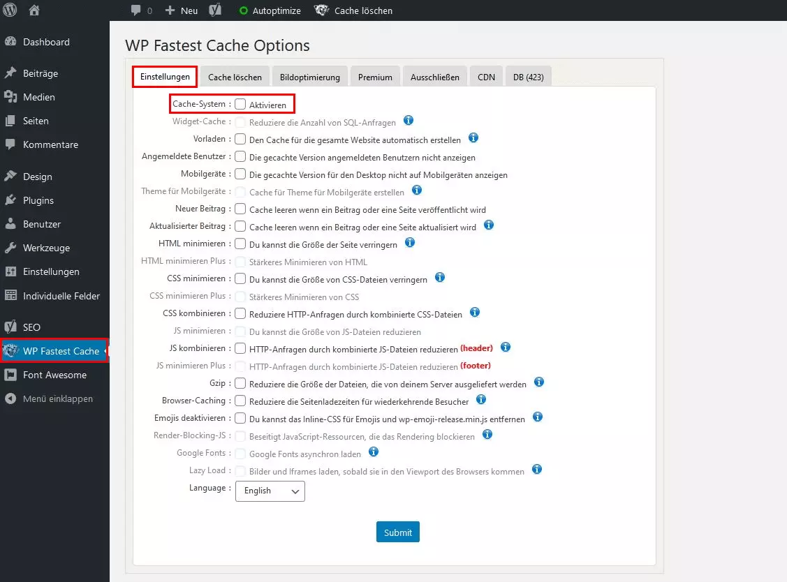787x582 pixels.
Task: Switch to the Bildoptimierung tab
Action: [x=309, y=77]
